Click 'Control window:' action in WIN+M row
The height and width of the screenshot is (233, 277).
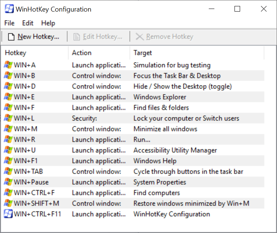click(x=97, y=129)
